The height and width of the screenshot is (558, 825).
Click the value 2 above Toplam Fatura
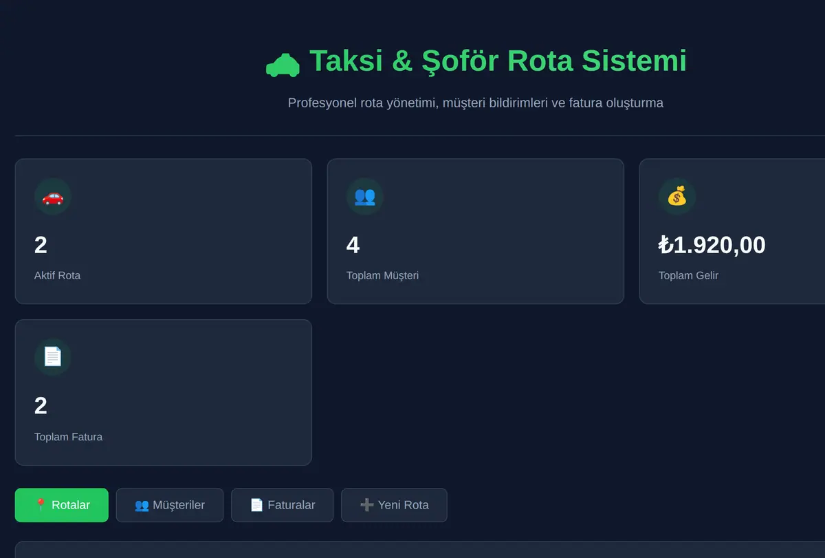tap(41, 406)
